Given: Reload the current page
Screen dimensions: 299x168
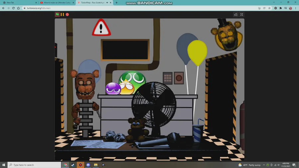Looking at the screenshot, I should 13,8.
